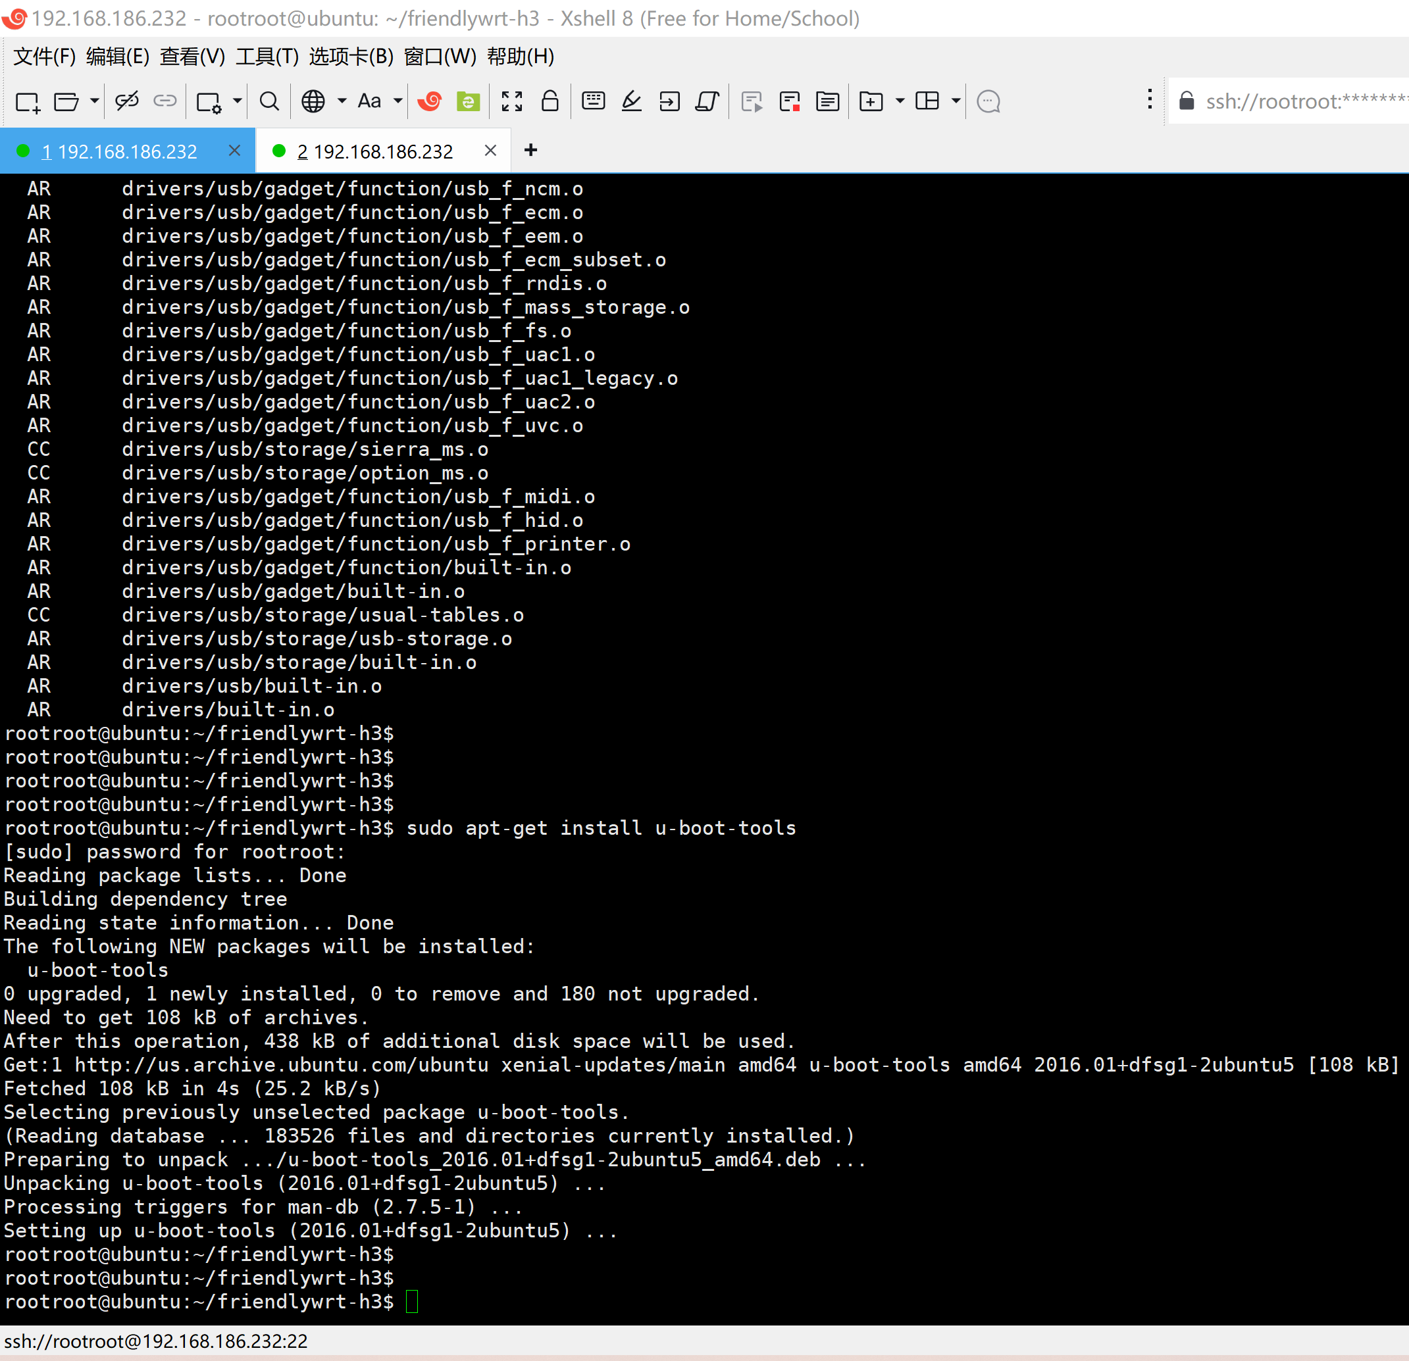Screen dimensions: 1409x1361
Task: Click the toolbar three-dot overflow handle
Action: (1150, 100)
